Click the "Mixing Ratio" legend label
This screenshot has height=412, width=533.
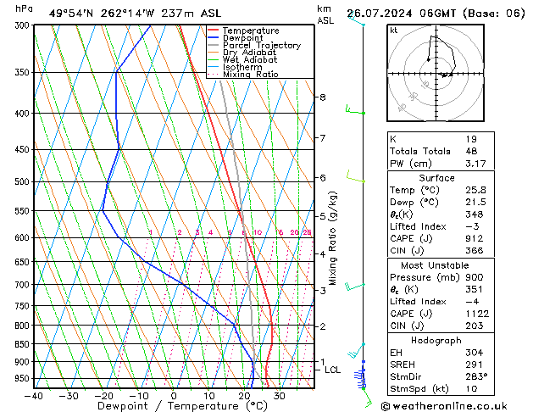(x=251, y=74)
